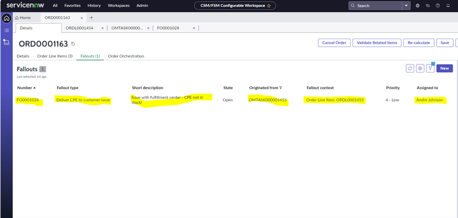
Task: Click the '4 - Low' priority cell
Action: pyautogui.click(x=392, y=100)
